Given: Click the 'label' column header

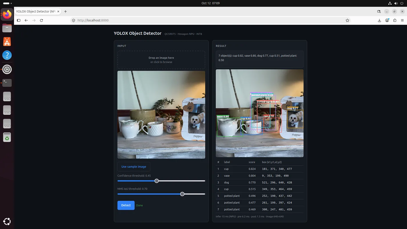Looking at the screenshot, I should coord(227,162).
